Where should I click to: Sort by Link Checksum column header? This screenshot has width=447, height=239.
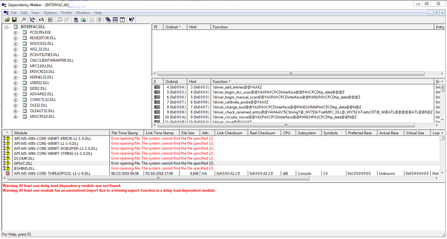(231, 133)
